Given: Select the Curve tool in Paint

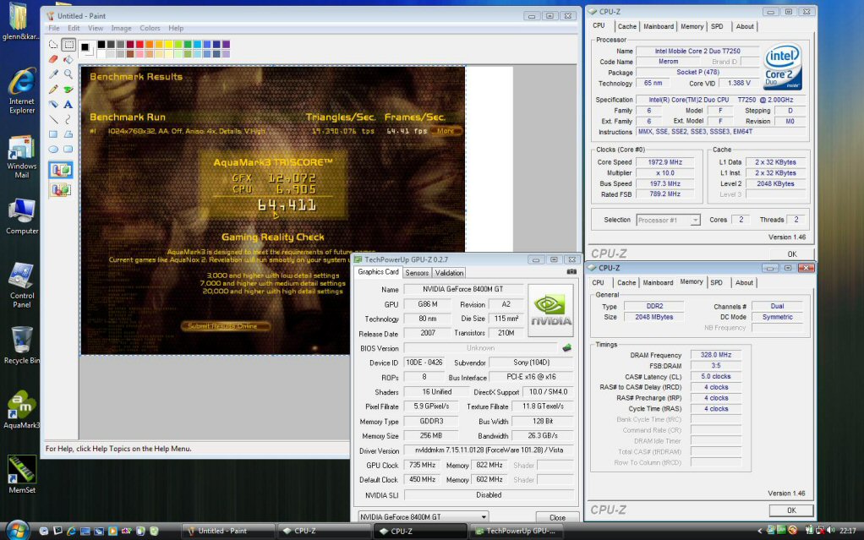Looking at the screenshot, I should point(68,118).
